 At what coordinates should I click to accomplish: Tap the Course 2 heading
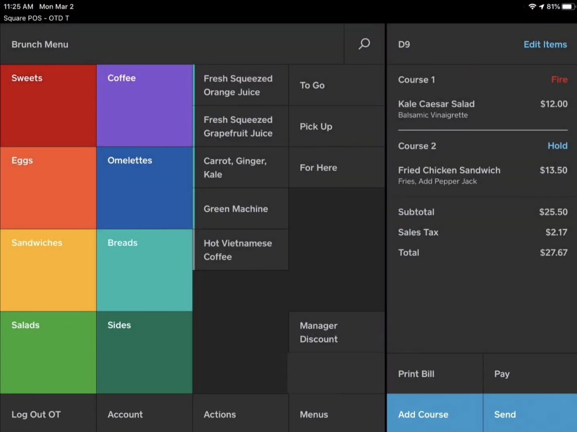point(417,146)
